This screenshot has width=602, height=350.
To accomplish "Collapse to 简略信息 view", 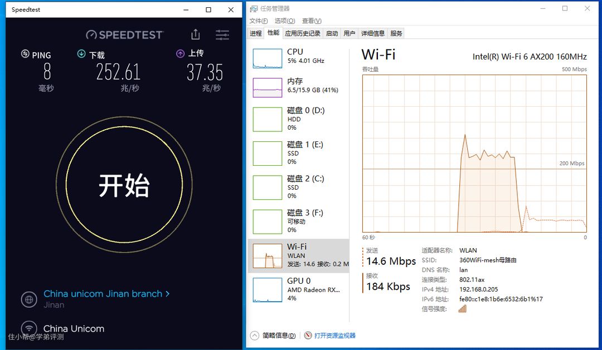I will coord(274,336).
